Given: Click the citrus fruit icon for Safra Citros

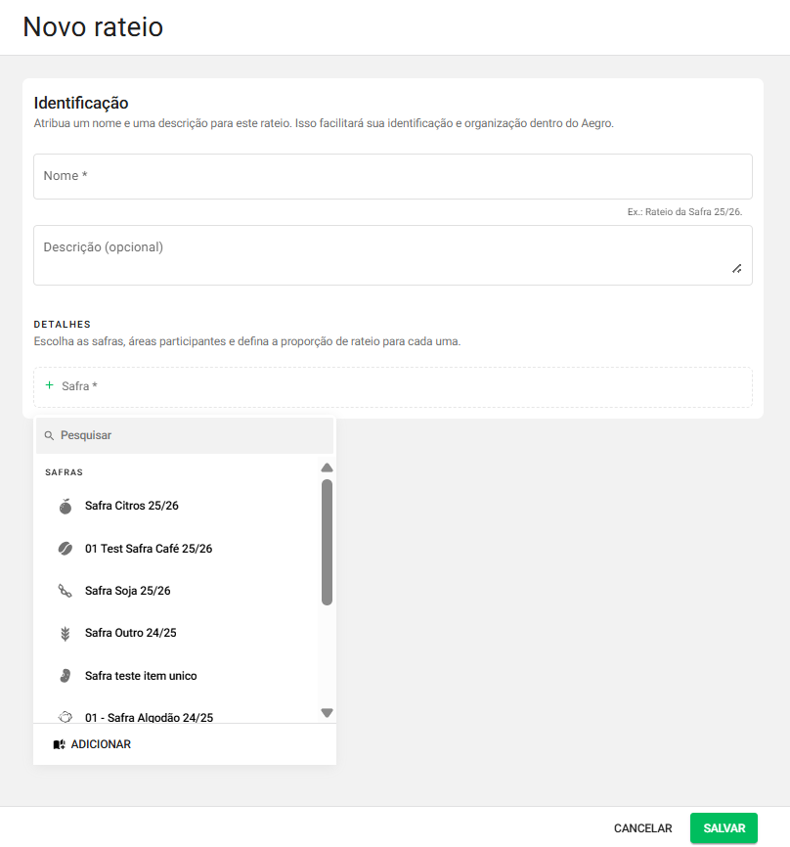Looking at the screenshot, I should 66,507.
